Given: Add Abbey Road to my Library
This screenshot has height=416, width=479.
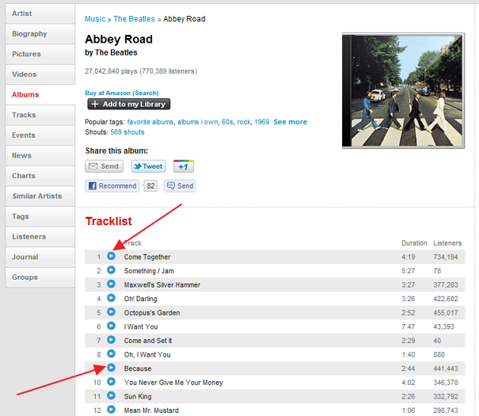Looking at the screenshot, I should (127, 104).
